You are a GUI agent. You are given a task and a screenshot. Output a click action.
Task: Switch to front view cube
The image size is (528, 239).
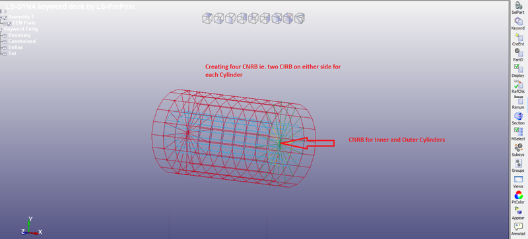(230, 18)
